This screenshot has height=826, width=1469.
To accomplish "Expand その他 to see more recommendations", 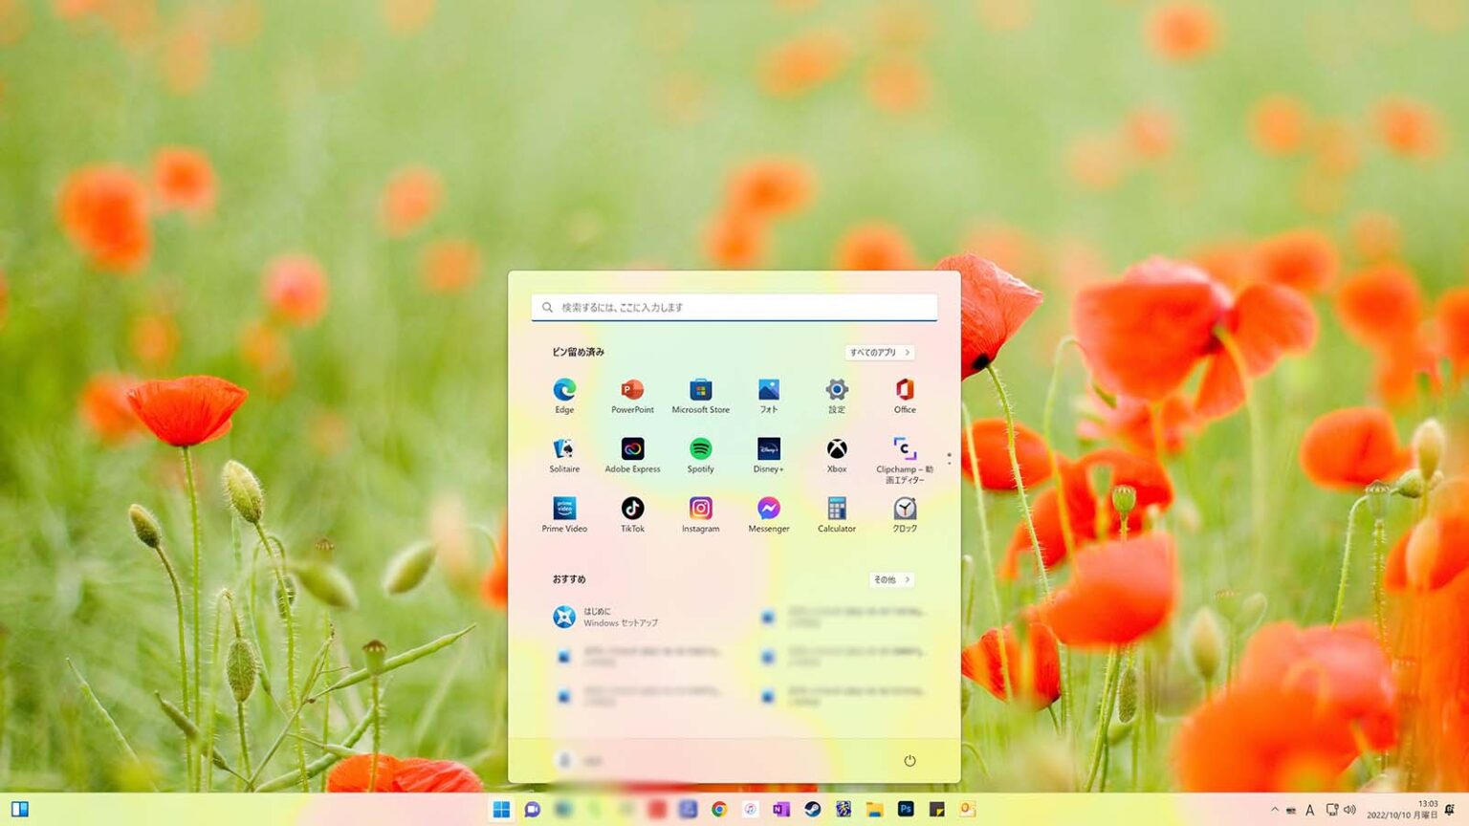I will tap(890, 579).
